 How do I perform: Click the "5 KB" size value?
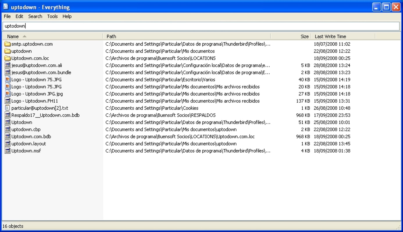pos(306,66)
